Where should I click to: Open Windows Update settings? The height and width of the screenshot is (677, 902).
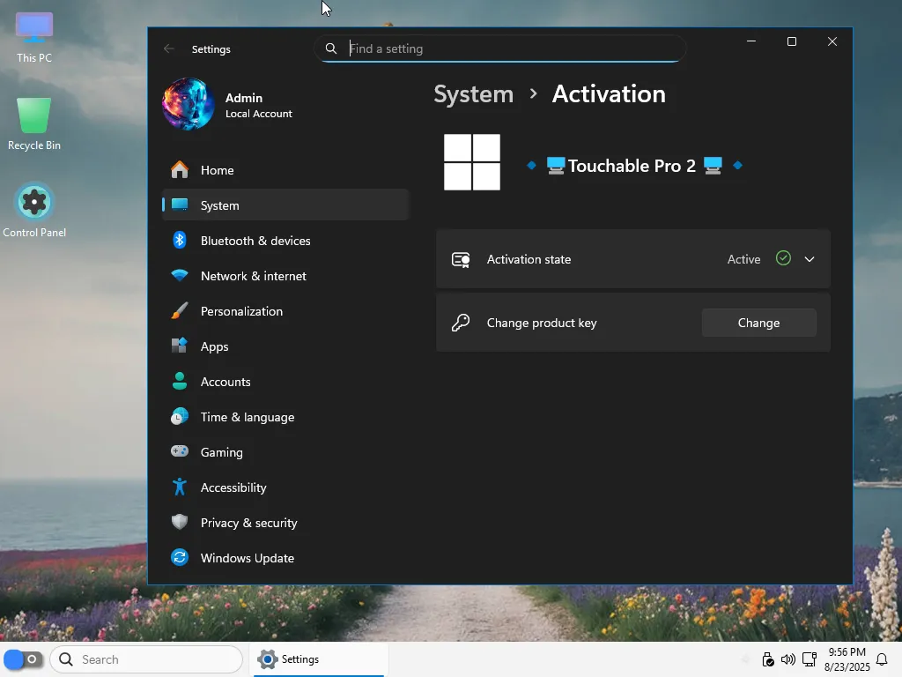click(285, 558)
